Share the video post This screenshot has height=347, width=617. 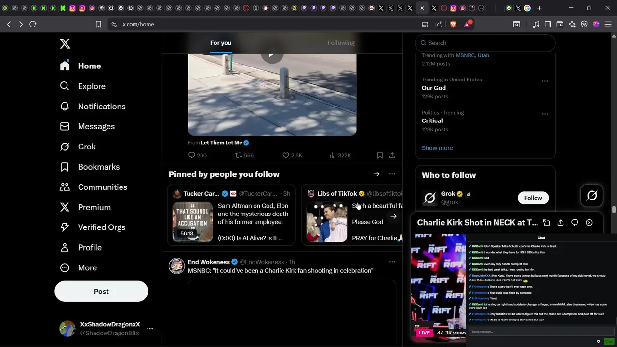[x=392, y=155]
